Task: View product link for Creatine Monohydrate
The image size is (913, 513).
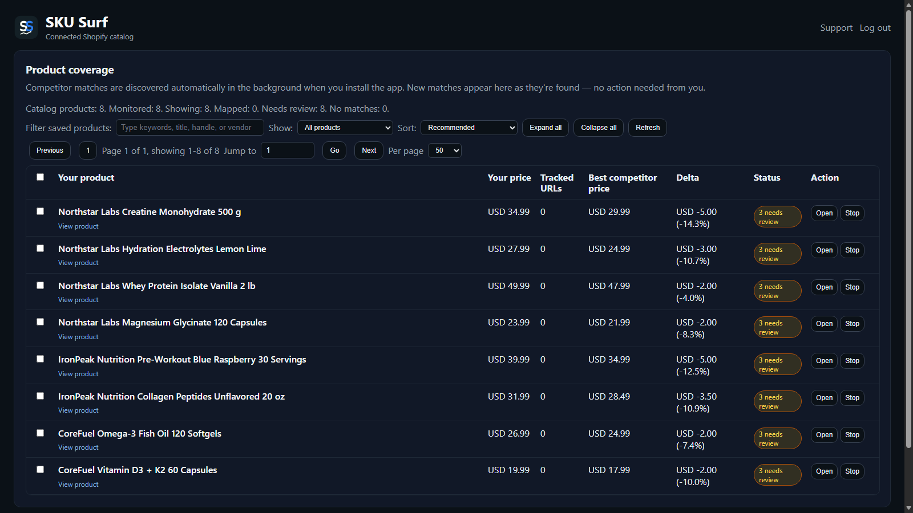Action: pos(78,226)
